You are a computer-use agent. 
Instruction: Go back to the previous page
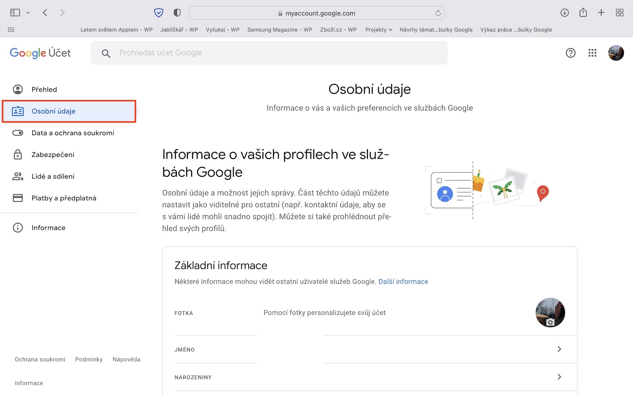pyautogui.click(x=45, y=13)
